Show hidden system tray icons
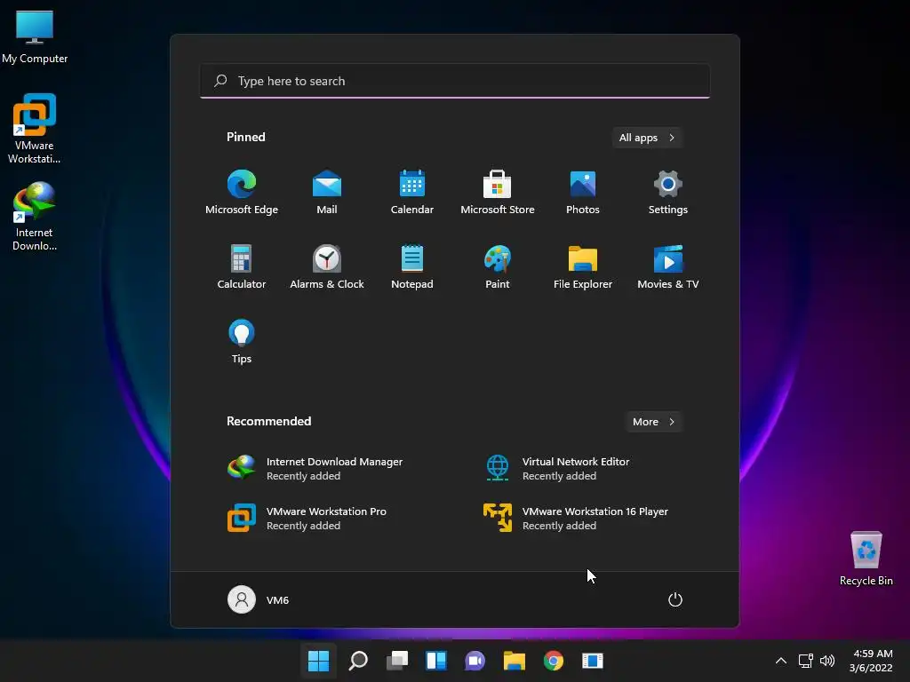 (x=781, y=661)
